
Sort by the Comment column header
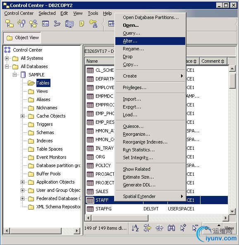213,61
